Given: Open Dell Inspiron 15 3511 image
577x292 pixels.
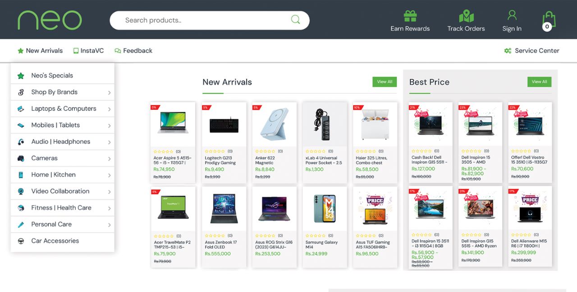Looking at the screenshot, I should [x=430, y=208].
